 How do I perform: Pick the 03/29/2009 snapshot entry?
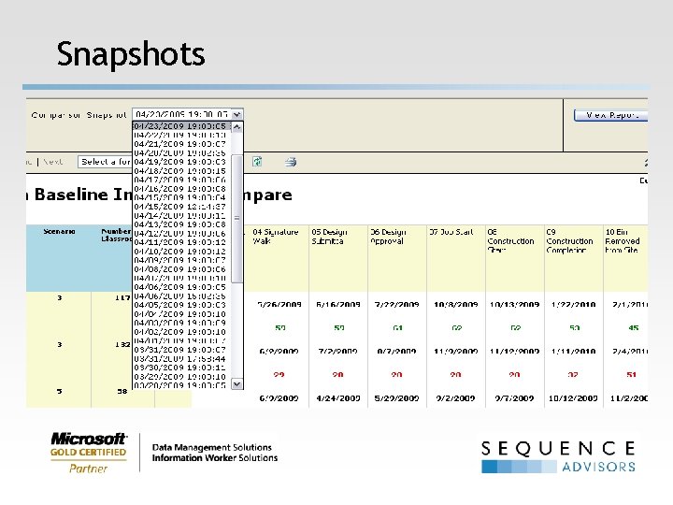click(182, 377)
